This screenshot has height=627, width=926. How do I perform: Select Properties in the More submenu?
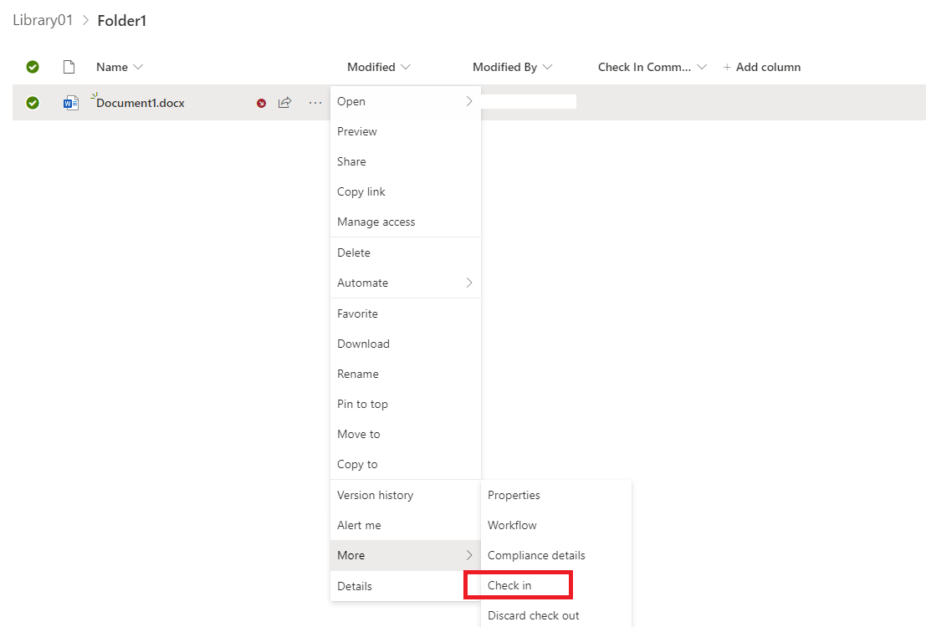click(x=556, y=496)
